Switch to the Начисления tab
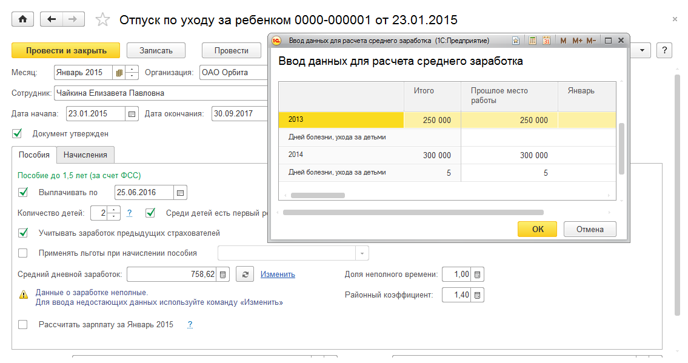Screen dimensions: 688x363 click(x=85, y=155)
